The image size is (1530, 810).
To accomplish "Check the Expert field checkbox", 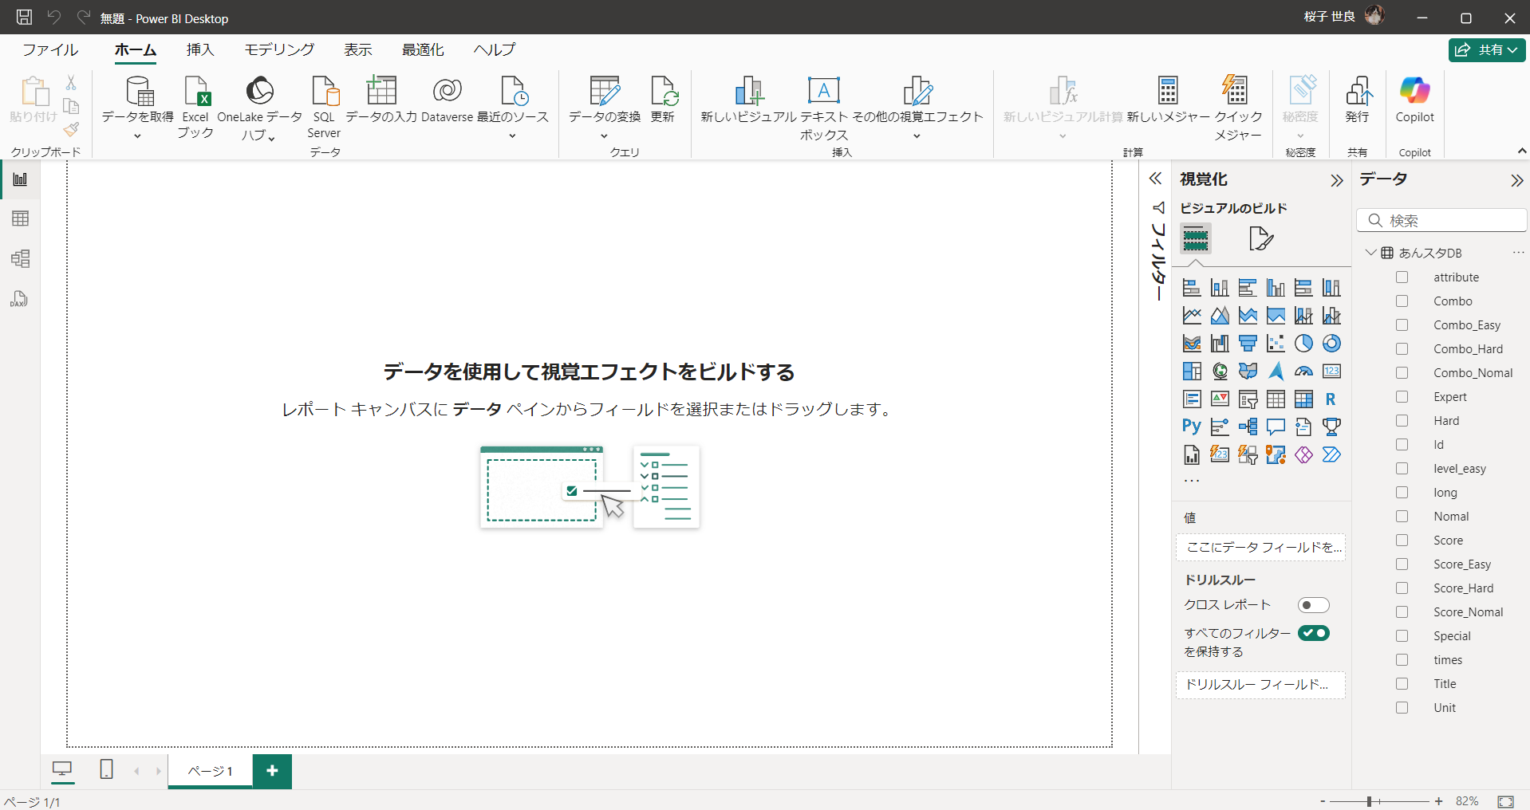I will point(1402,396).
